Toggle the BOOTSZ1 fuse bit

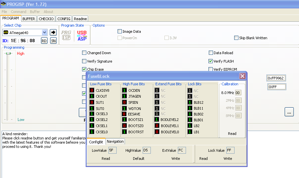point(124,120)
